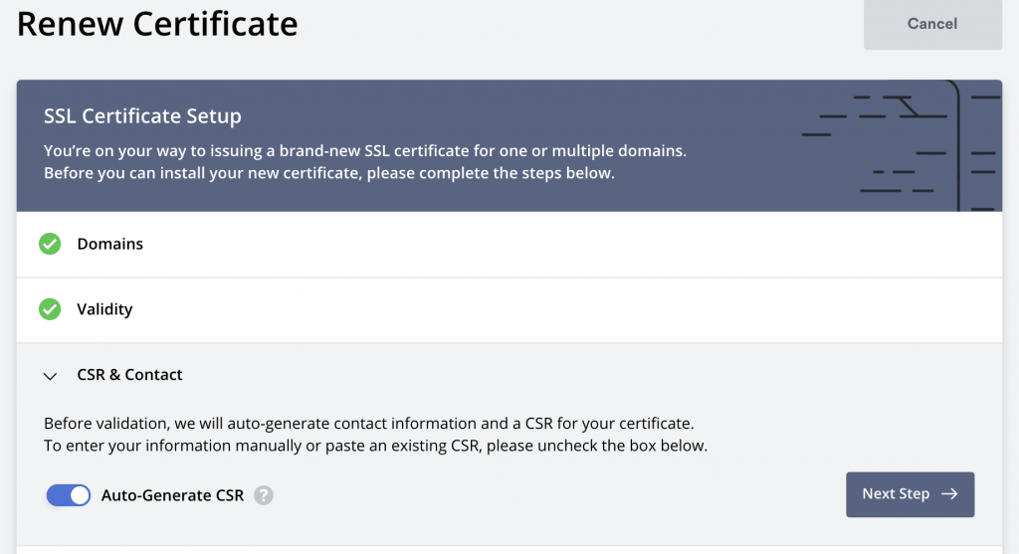Select the CSR & Contact section title

pos(129,375)
